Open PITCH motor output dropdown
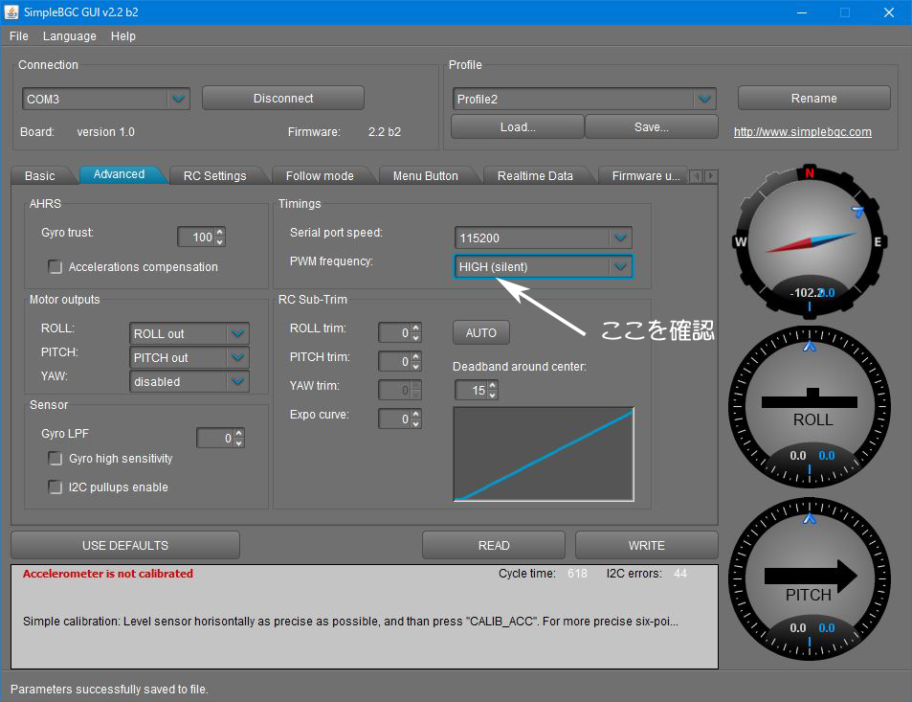 pos(237,357)
